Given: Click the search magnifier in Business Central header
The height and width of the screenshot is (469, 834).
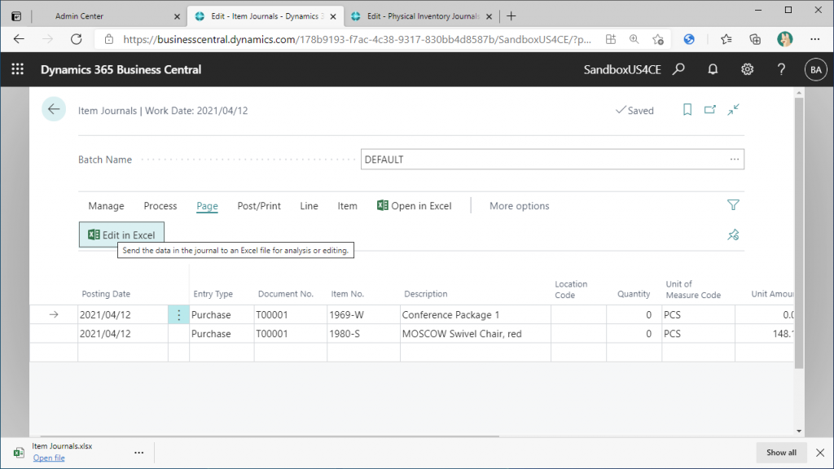Looking at the screenshot, I should [678, 69].
